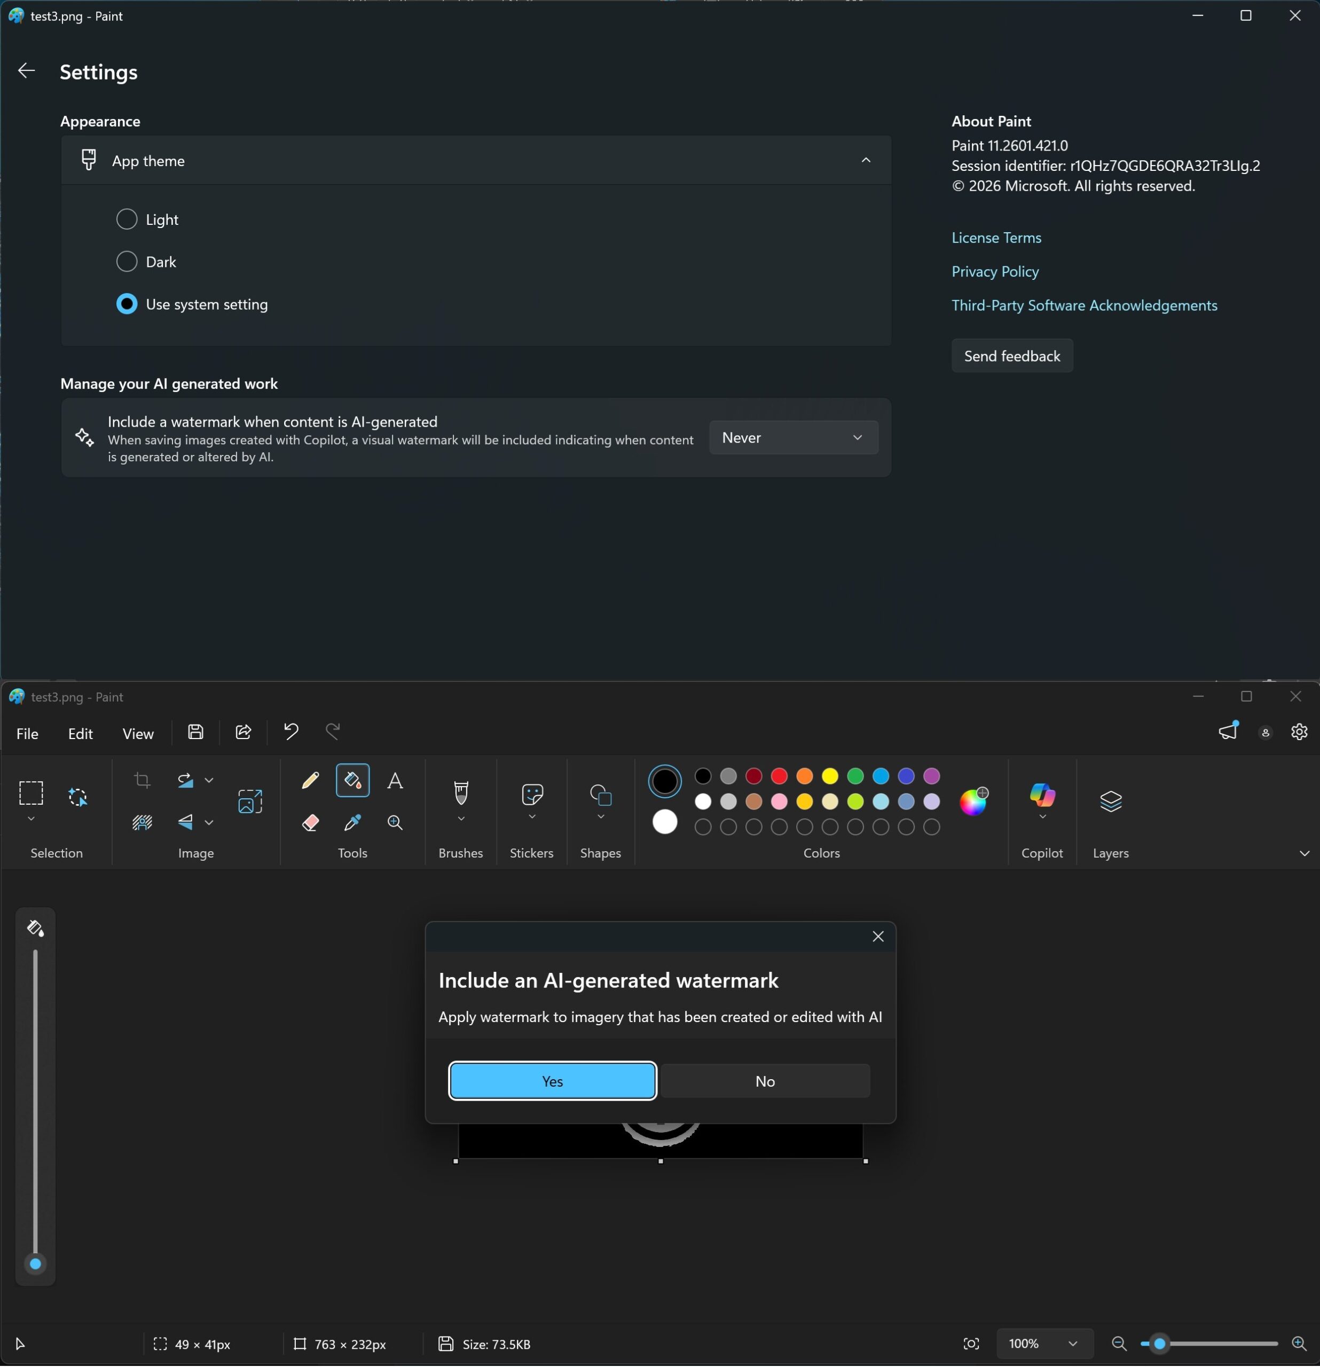Open the Privacy Policy link

(x=995, y=272)
